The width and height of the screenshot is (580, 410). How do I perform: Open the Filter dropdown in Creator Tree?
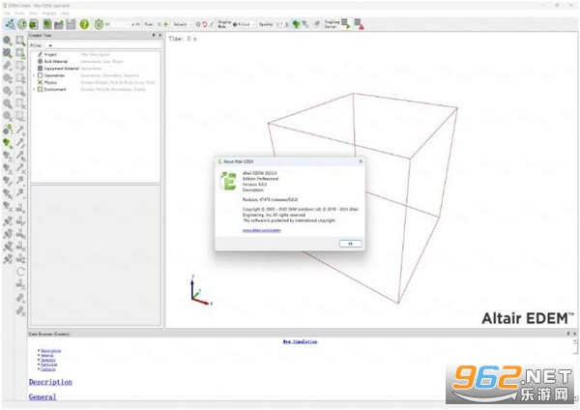pyautogui.click(x=50, y=45)
